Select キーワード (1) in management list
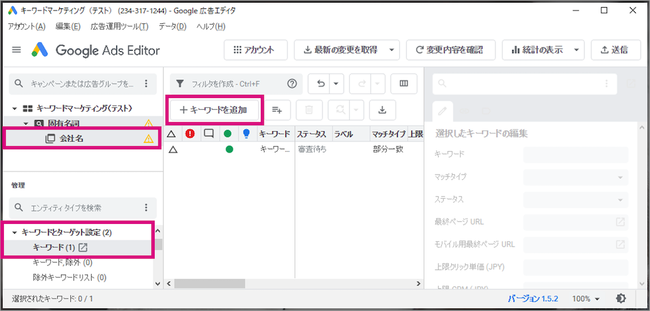The image size is (650, 311). [x=54, y=247]
